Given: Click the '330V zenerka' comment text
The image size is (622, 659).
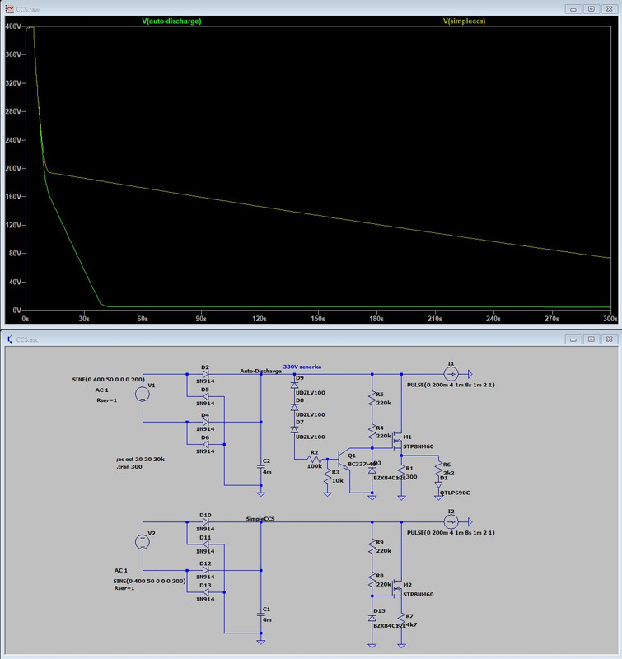Looking at the screenshot, I should pyautogui.click(x=302, y=367).
